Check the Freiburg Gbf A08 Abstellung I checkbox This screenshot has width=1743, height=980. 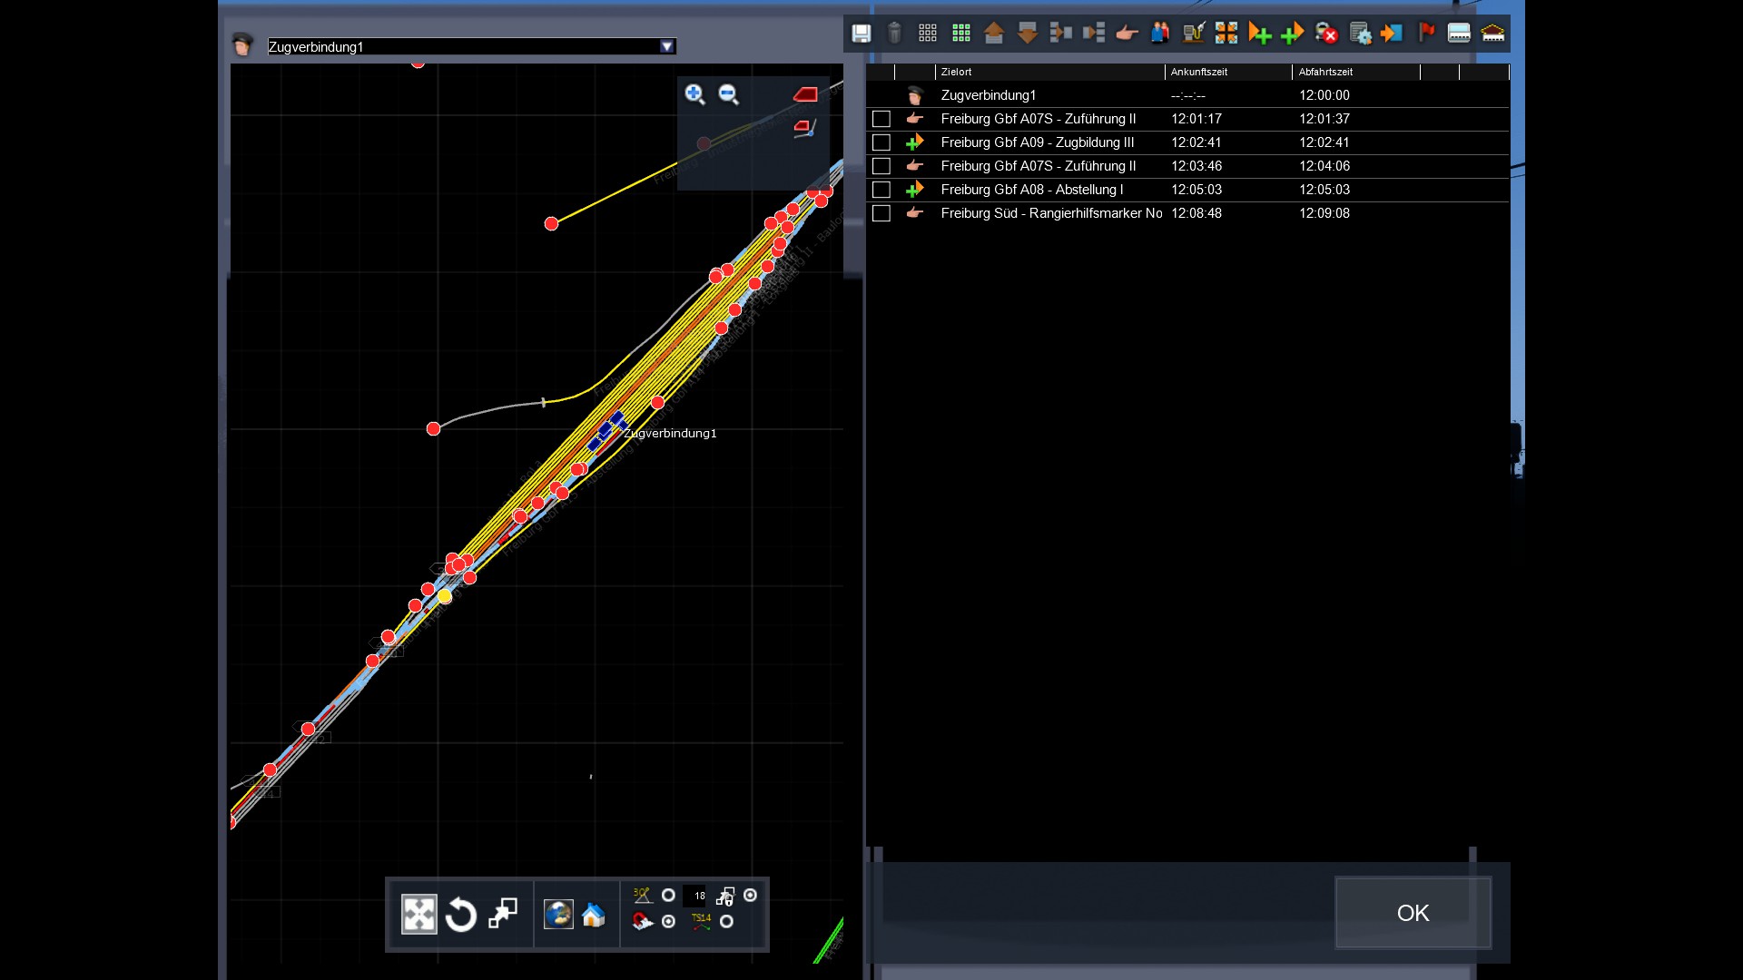(x=881, y=190)
